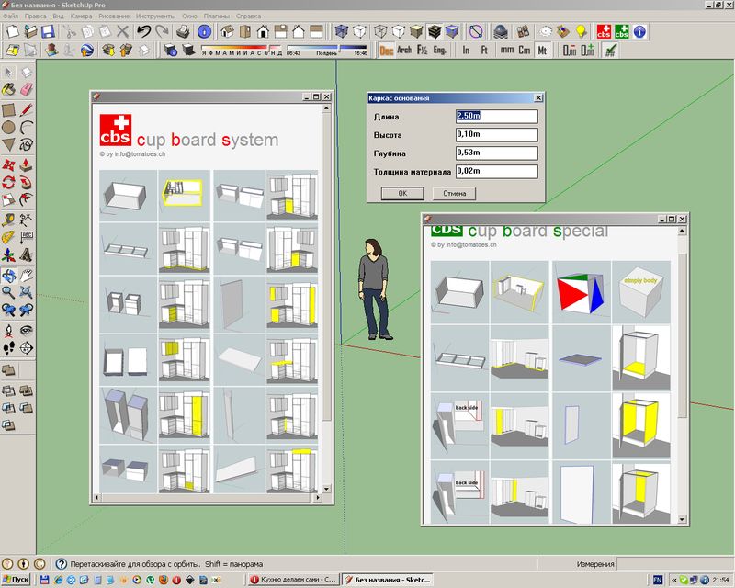This screenshot has width=735, height=588.
Task: Select the Eraser tool
Action: point(27,89)
